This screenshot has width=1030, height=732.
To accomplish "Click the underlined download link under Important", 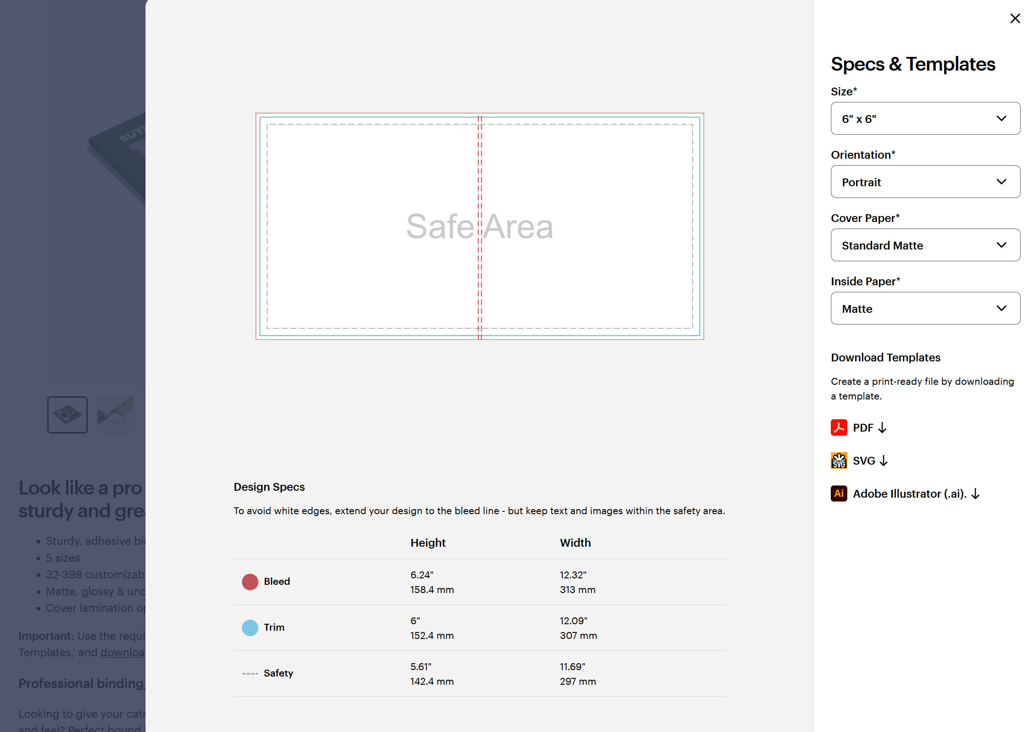I will 122,652.
